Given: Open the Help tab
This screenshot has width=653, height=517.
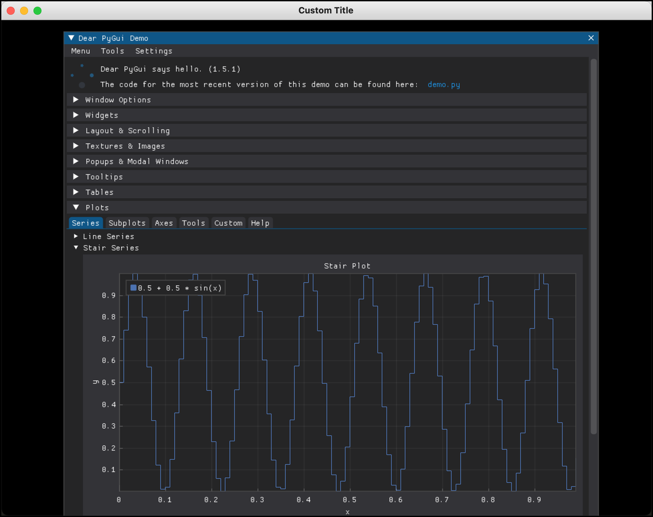Looking at the screenshot, I should [260, 223].
